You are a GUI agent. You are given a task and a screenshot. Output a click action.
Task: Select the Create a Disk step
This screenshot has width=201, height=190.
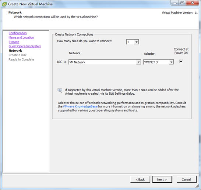coord(18,55)
